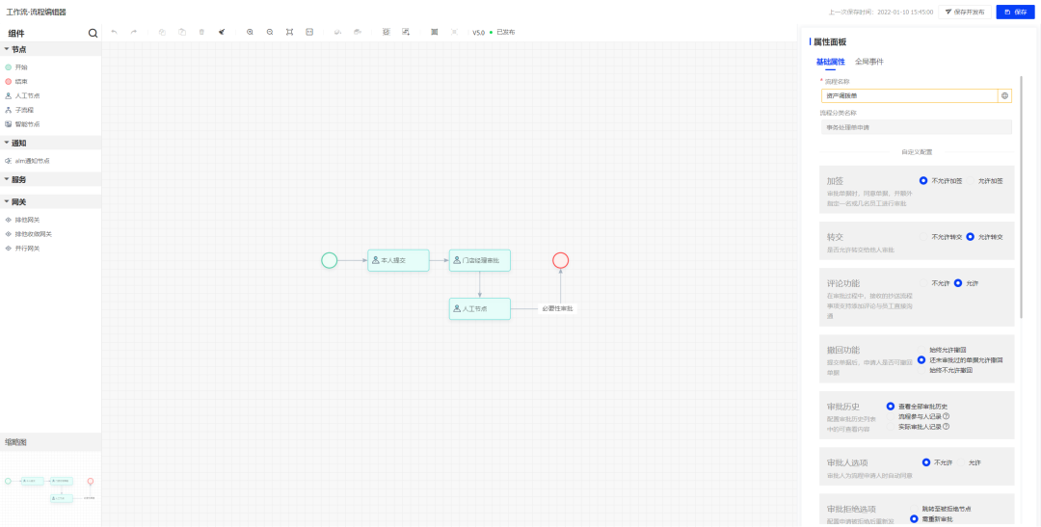This screenshot has height=527, width=1041.
Task: Click the undo arrow in toolbar
Action: point(114,32)
